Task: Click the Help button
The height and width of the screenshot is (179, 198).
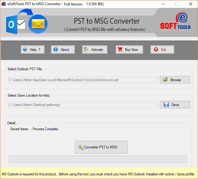Action: 33,49
